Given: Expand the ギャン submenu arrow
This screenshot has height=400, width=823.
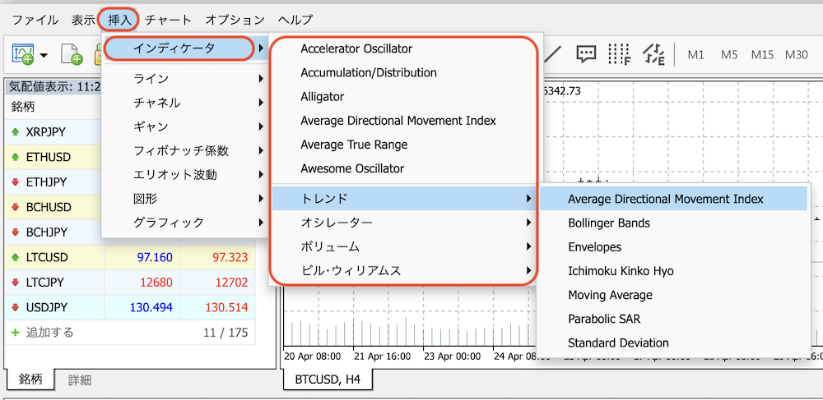Looking at the screenshot, I should (261, 126).
